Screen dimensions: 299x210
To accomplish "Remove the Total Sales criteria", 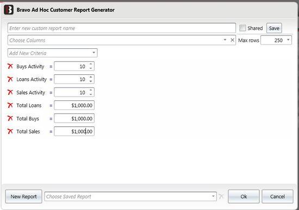I will [x=10, y=131].
